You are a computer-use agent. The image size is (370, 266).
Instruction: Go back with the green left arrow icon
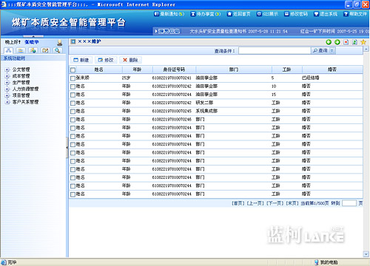click(329, 42)
